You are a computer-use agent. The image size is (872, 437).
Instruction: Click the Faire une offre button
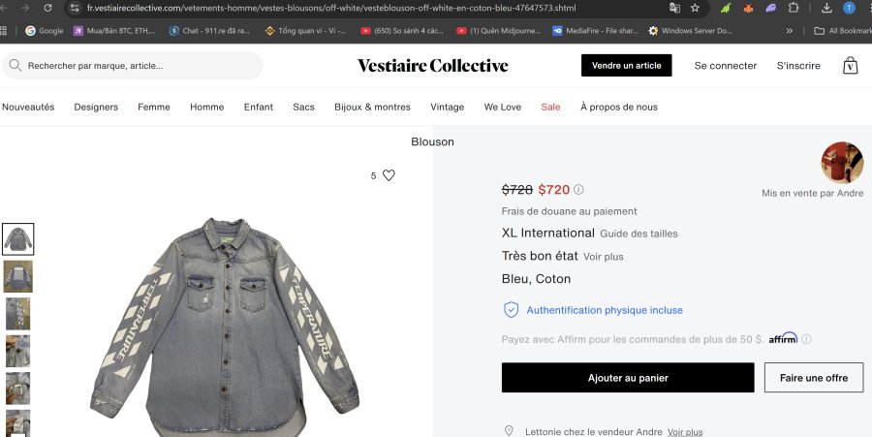[x=813, y=378]
